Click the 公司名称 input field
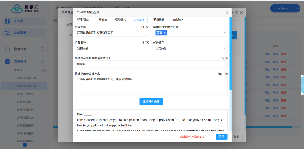The width and height of the screenshot is (304, 149). pyautogui.click(x=112, y=33)
